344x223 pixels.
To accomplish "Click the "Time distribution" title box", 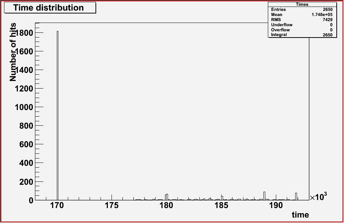I will click(50, 8).
